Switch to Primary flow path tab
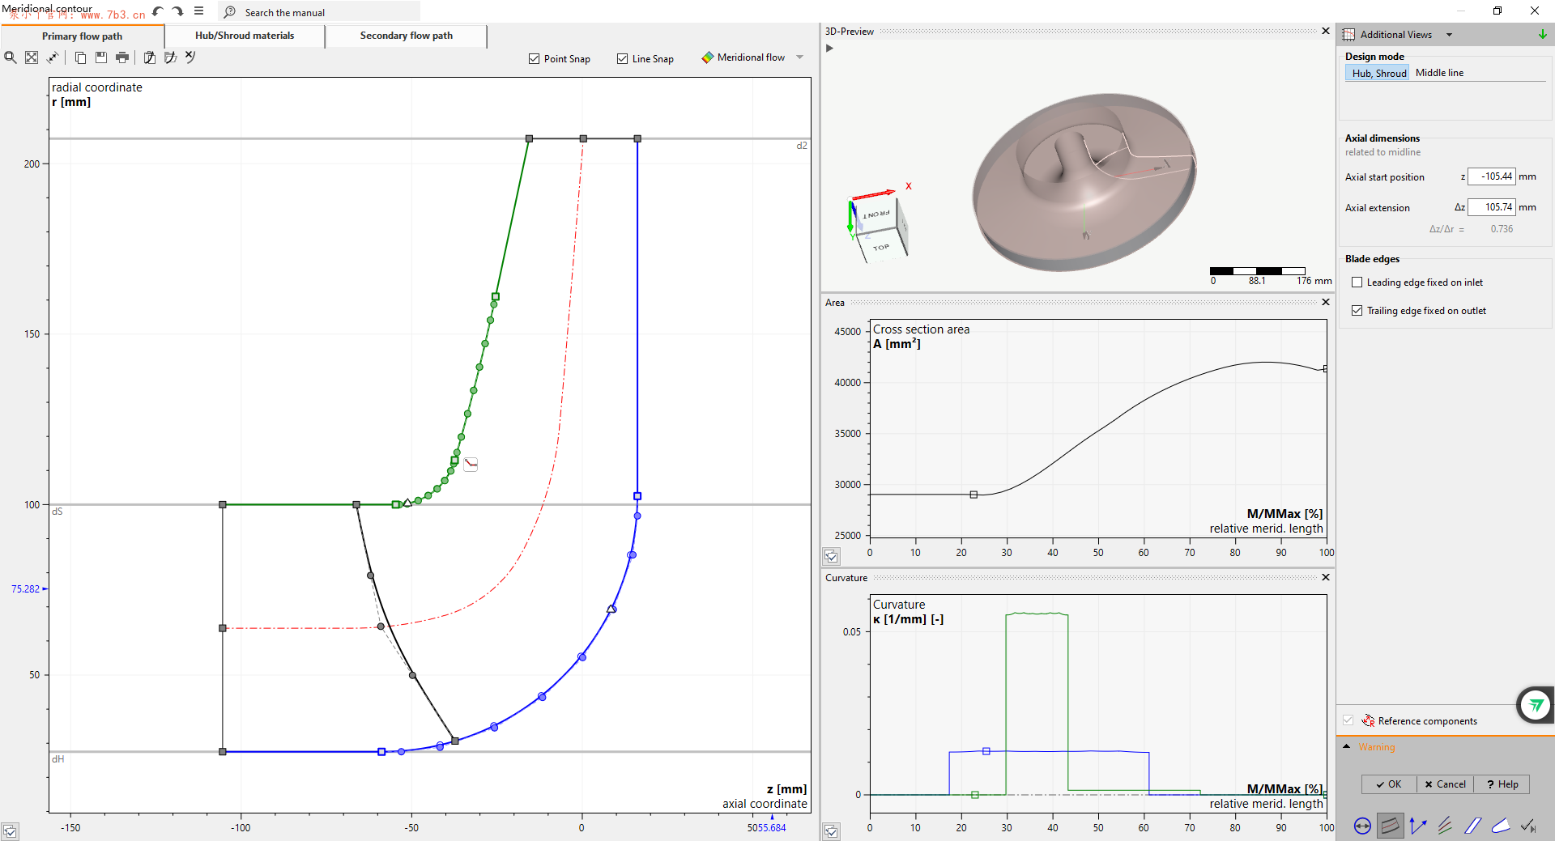Screen dimensions: 1555x841 click(x=83, y=36)
